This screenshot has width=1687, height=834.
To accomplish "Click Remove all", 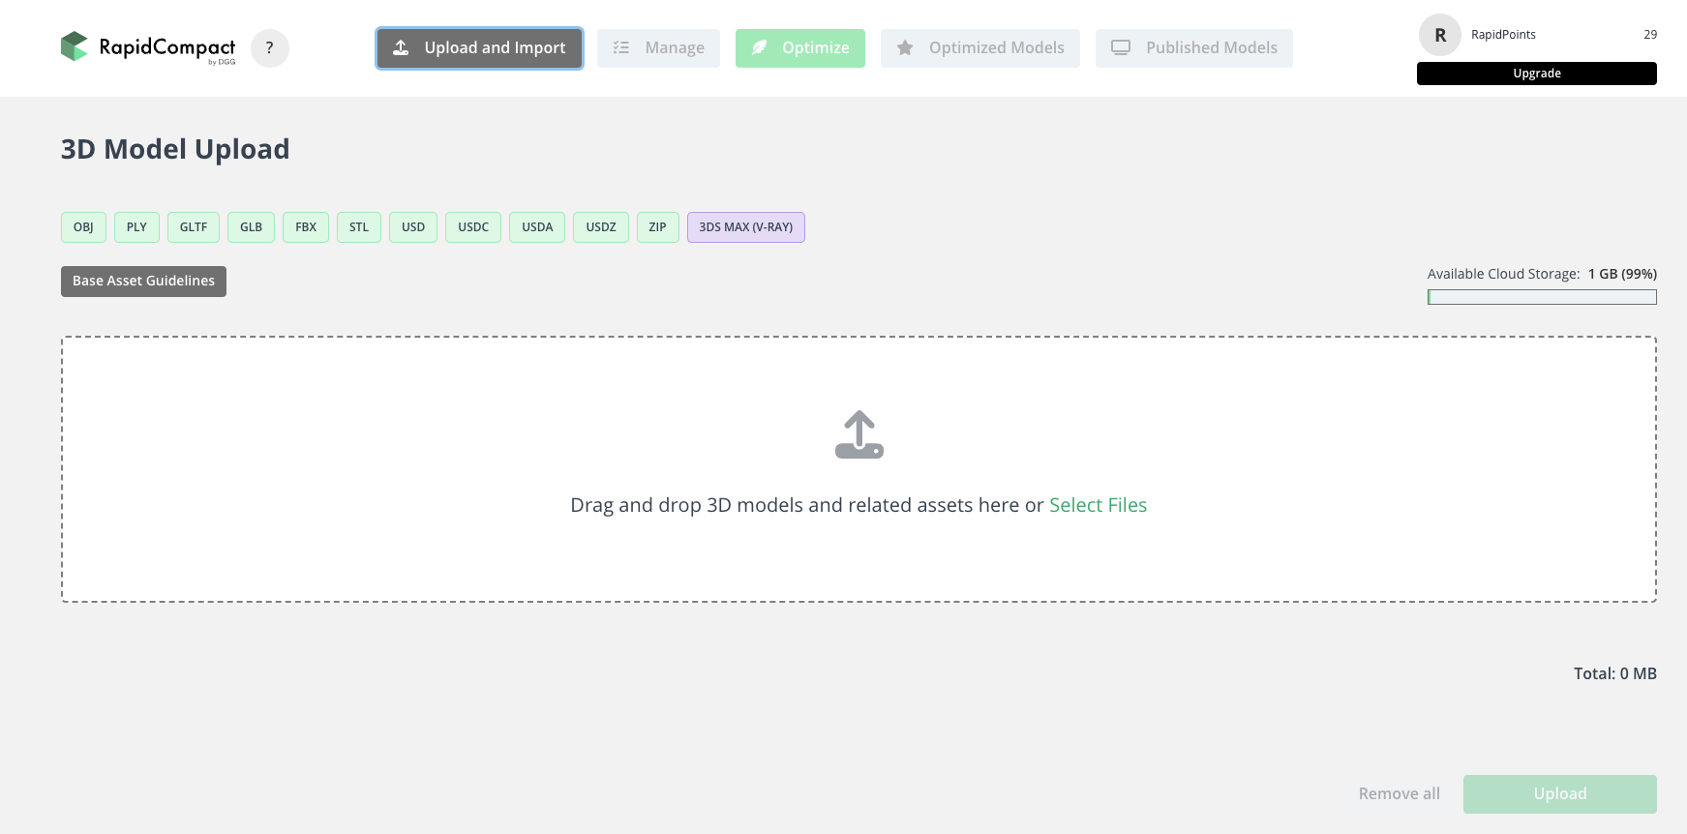I will tap(1399, 793).
